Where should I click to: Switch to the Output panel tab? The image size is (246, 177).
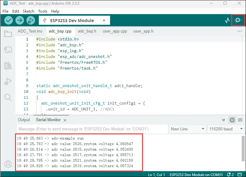pyautogui.click(x=24, y=120)
